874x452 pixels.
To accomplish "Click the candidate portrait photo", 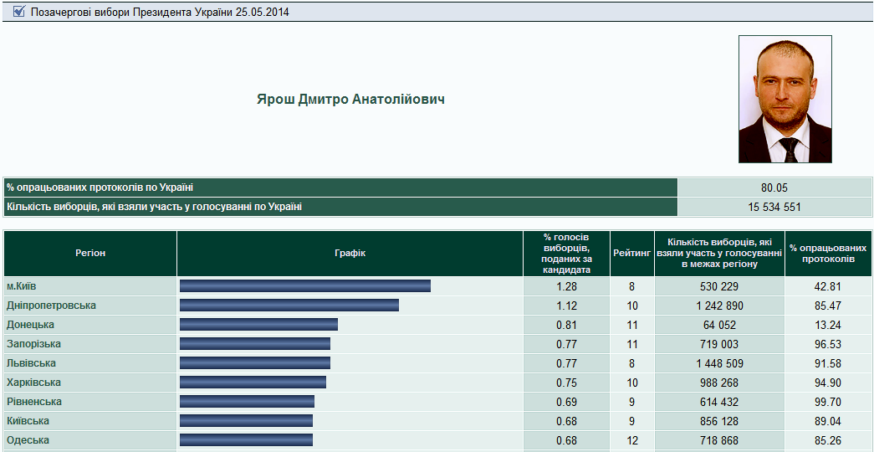I will 785,99.
